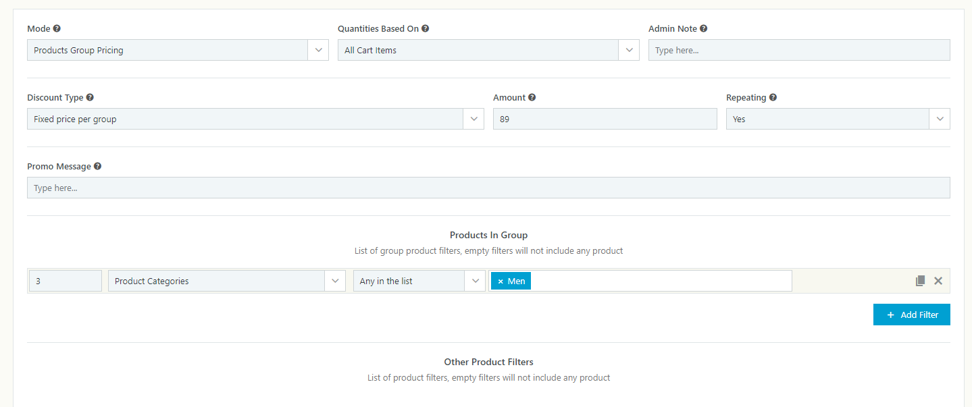The width and height of the screenshot is (972, 407).
Task: Click into the Promo Message input
Action: point(488,188)
